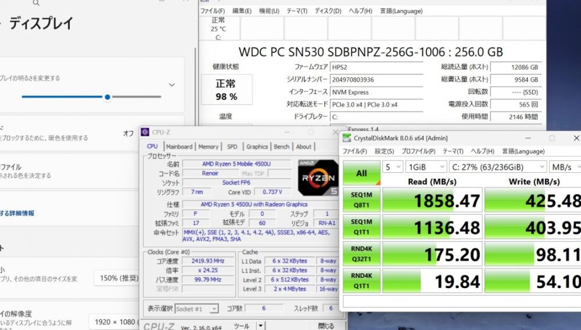Run the RND4K Q32T1 test

coord(361,254)
